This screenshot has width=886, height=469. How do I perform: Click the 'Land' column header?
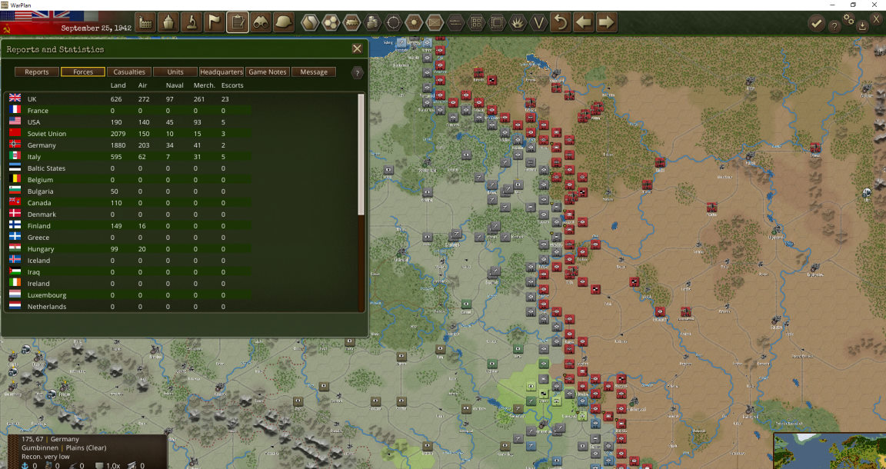(118, 85)
